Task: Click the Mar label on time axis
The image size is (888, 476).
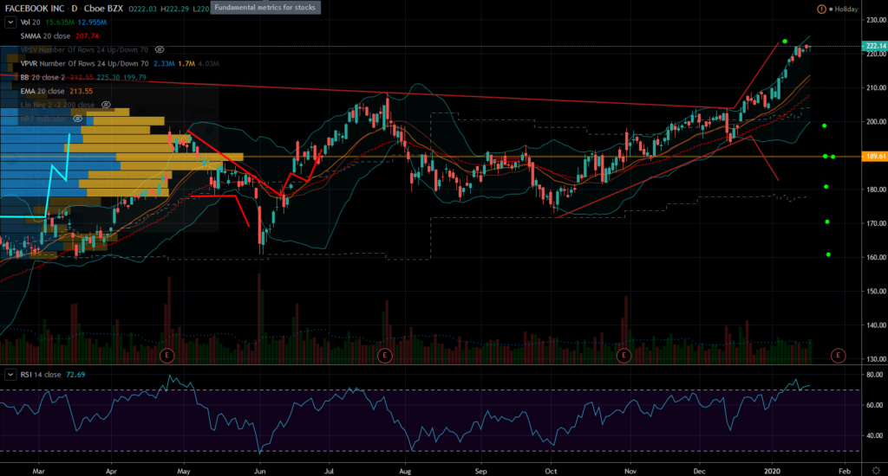Action: click(38, 471)
